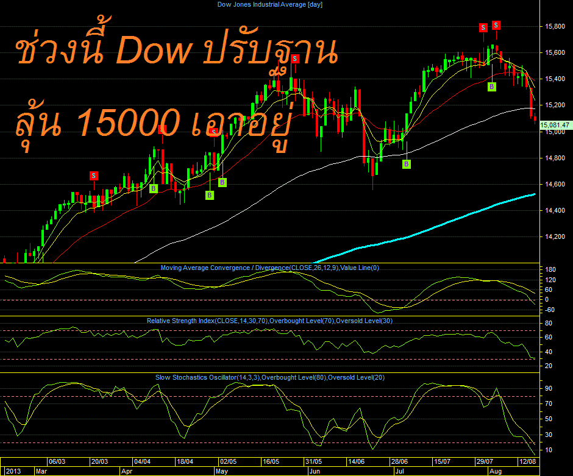The height and width of the screenshot is (476, 573).
Task: Select the 12/08 date label
Action: point(527,461)
